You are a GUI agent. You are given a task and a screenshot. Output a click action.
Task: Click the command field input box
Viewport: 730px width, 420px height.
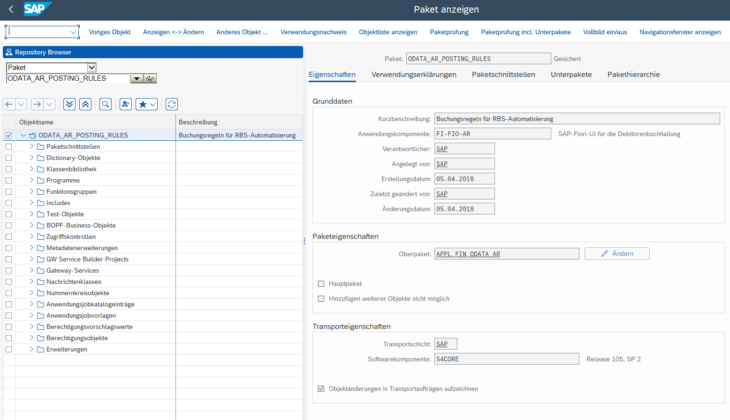[38, 32]
